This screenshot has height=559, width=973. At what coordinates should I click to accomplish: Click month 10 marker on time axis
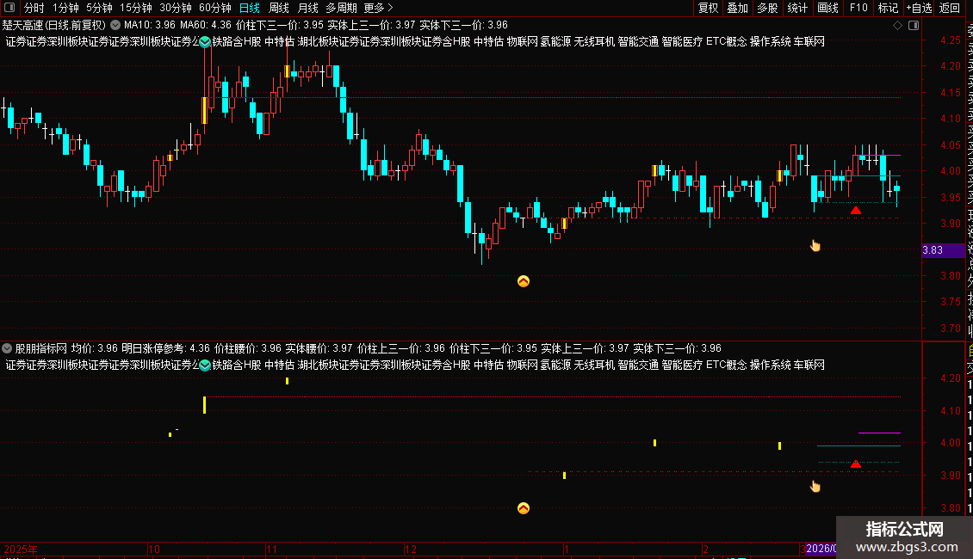(154, 549)
